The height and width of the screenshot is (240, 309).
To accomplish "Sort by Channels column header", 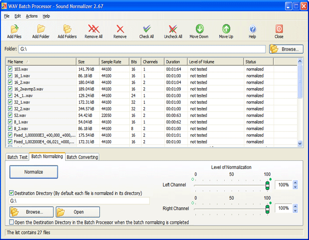I will click(152, 62).
